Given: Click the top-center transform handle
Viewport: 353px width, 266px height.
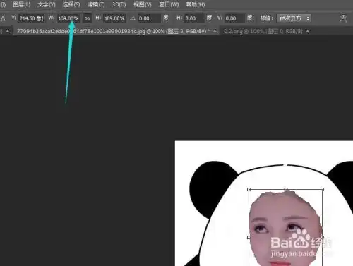Looking at the screenshot, I should [286, 189].
